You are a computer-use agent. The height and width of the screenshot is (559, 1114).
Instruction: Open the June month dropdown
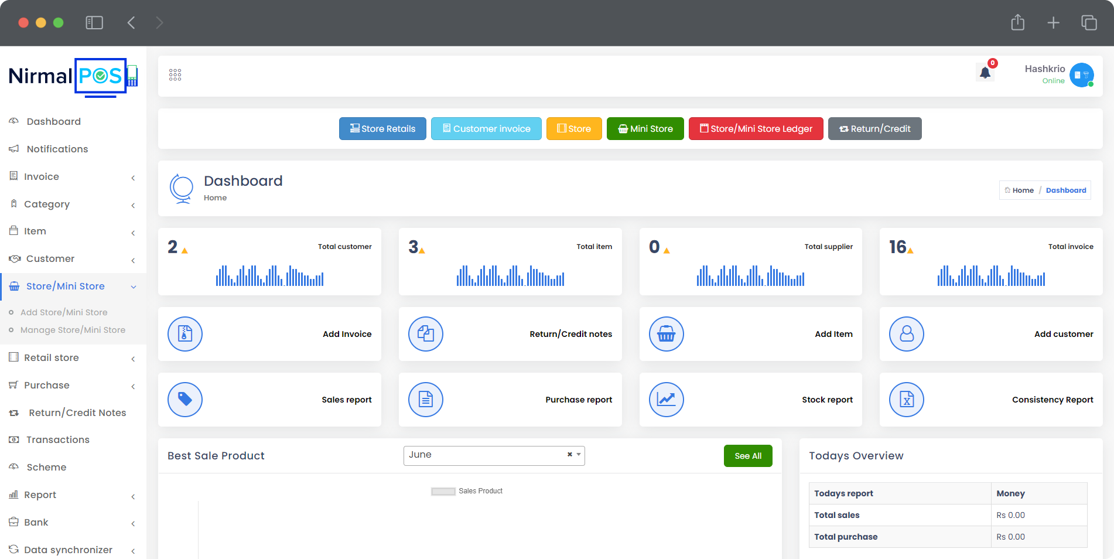494,455
